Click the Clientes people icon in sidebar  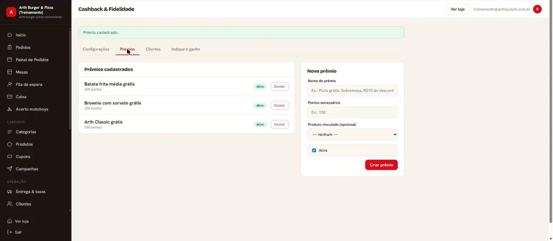tap(10, 204)
